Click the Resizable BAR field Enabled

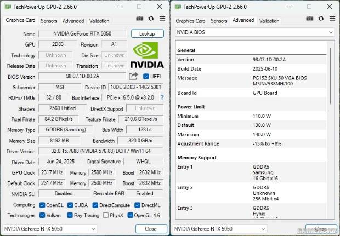145,193
